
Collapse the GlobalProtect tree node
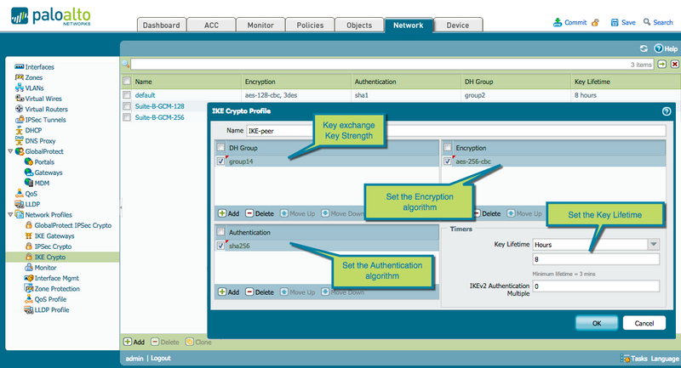point(10,151)
